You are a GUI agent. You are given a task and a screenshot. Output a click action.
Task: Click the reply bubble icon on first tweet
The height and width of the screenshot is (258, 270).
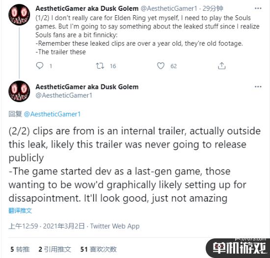click(x=40, y=66)
